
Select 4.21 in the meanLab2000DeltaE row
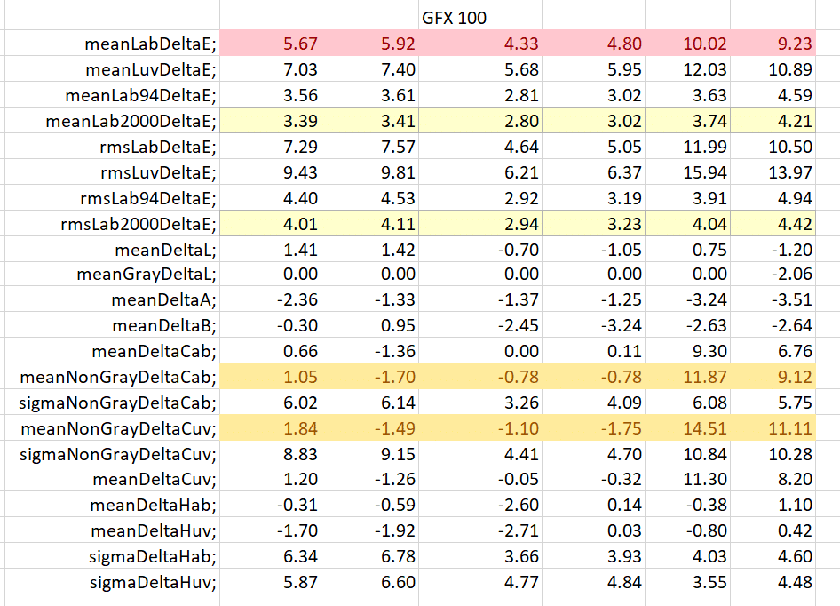[795, 121]
